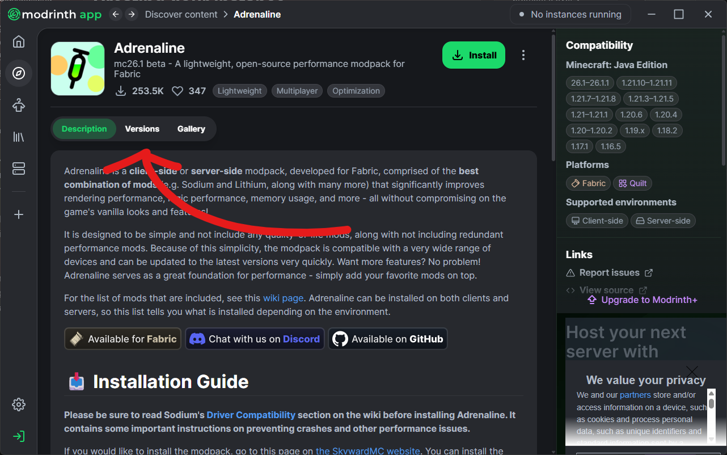Image resolution: width=727 pixels, height=455 pixels.
Task: Select version chip 1.21–1.21.1
Action: pos(589,115)
